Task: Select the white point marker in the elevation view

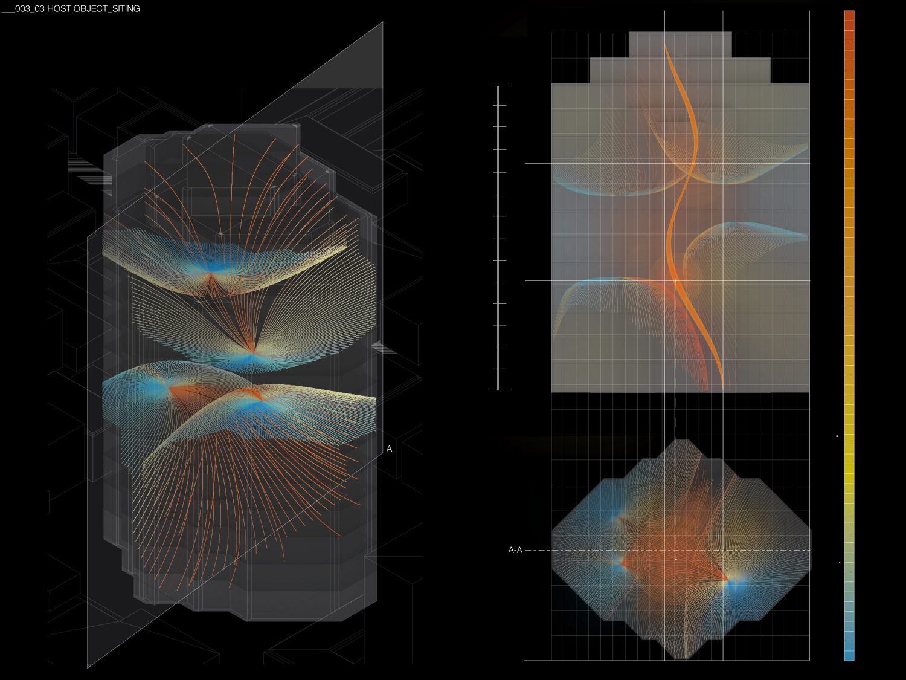Action: point(675,281)
